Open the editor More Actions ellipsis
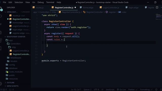 [161, 7]
